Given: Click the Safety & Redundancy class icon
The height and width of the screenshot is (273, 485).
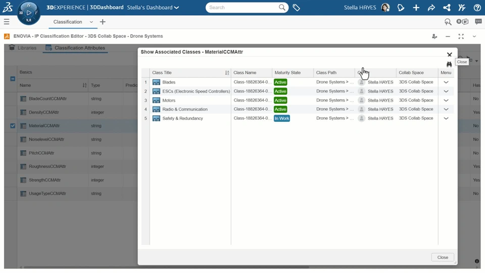Looking at the screenshot, I should pos(156,118).
